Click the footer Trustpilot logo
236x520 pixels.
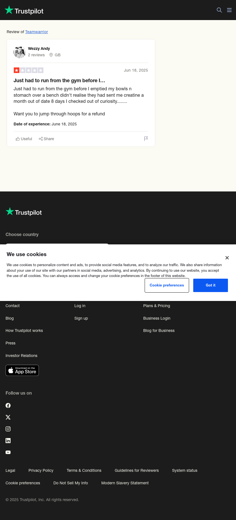(x=24, y=212)
